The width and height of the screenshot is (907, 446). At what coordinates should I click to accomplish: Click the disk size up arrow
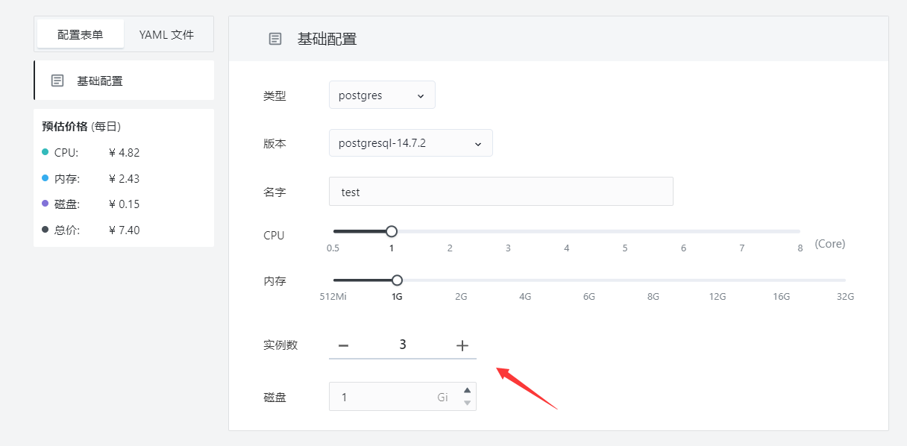click(x=468, y=390)
